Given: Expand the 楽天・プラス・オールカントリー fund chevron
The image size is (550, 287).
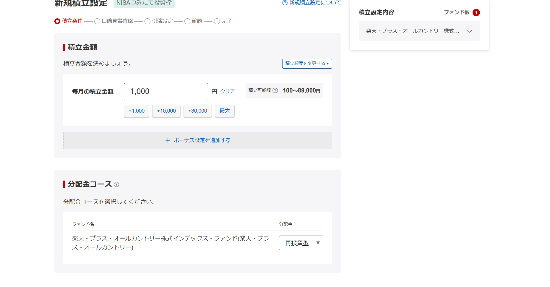Looking at the screenshot, I should (470, 31).
